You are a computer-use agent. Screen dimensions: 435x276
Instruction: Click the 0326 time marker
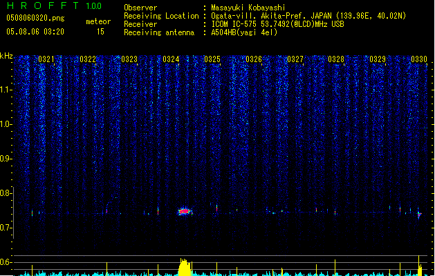pyautogui.click(x=254, y=59)
